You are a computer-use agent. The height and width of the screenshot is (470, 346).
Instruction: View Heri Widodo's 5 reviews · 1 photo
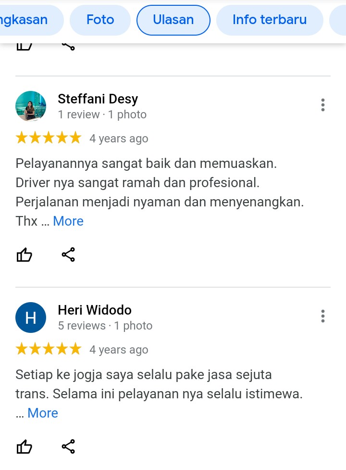point(105,326)
